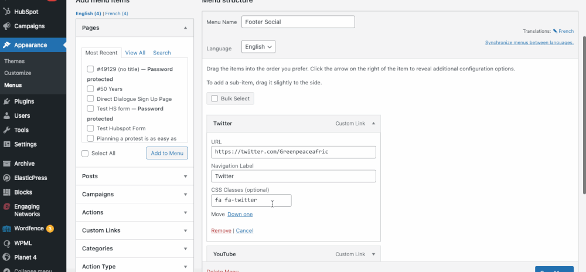
Task: Click the Wordfence shield icon
Action: pos(6,228)
